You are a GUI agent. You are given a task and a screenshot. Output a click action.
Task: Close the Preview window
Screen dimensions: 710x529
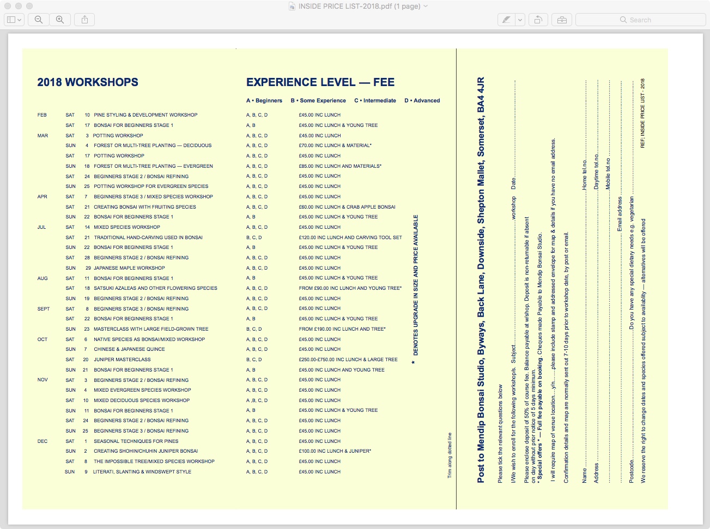click(8, 6)
